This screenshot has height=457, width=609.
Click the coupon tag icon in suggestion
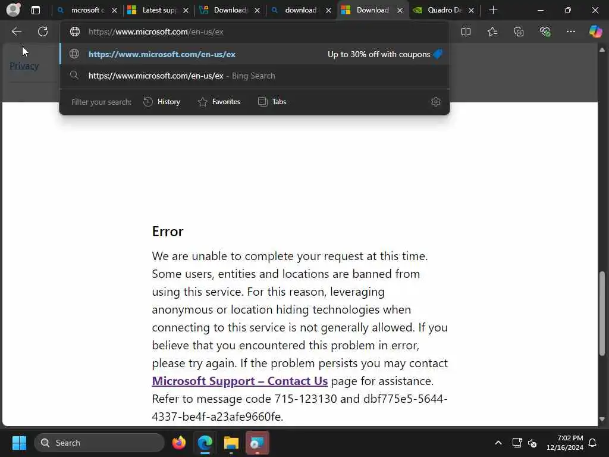tap(438, 54)
